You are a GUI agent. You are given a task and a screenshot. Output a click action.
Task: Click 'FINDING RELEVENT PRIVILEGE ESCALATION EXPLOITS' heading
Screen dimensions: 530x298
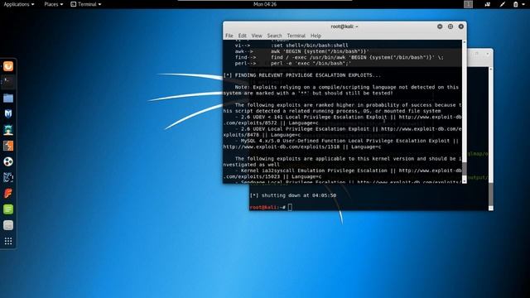tap(301, 75)
